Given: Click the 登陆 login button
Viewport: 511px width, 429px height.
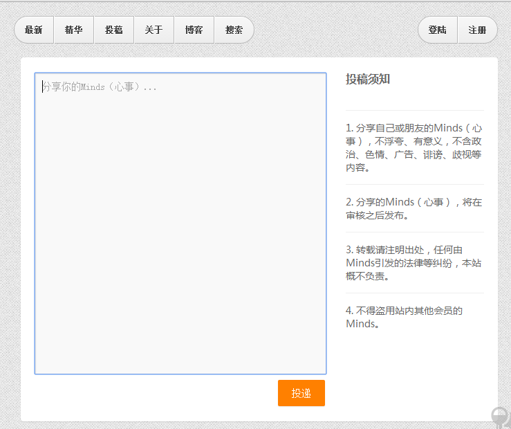Looking at the screenshot, I should point(438,30).
